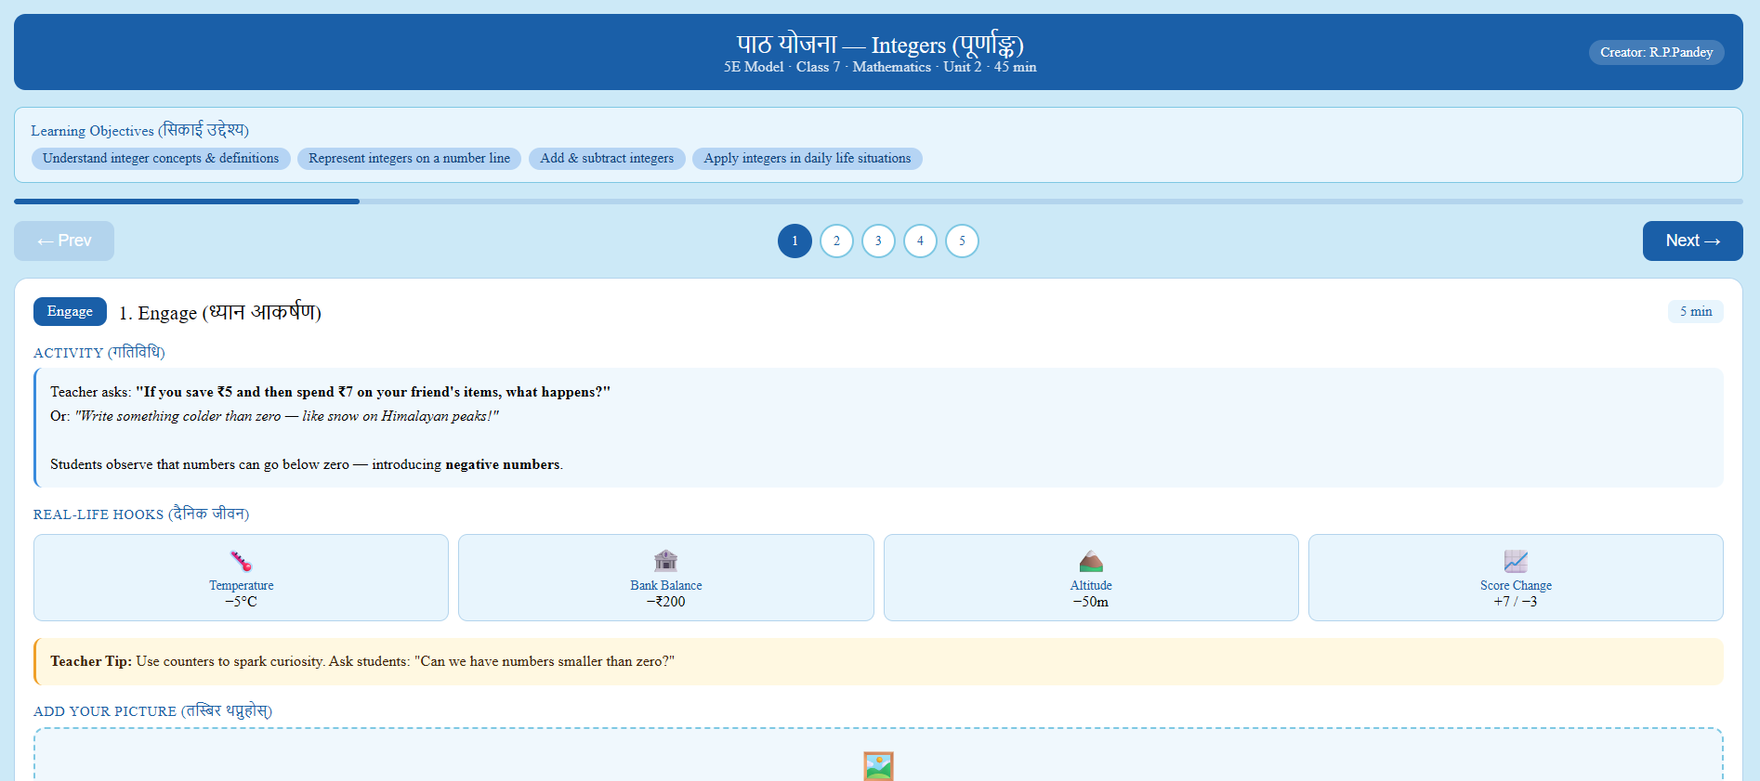This screenshot has height=781, width=1760.
Task: Select the Engage phase badge
Action: tap(70, 311)
